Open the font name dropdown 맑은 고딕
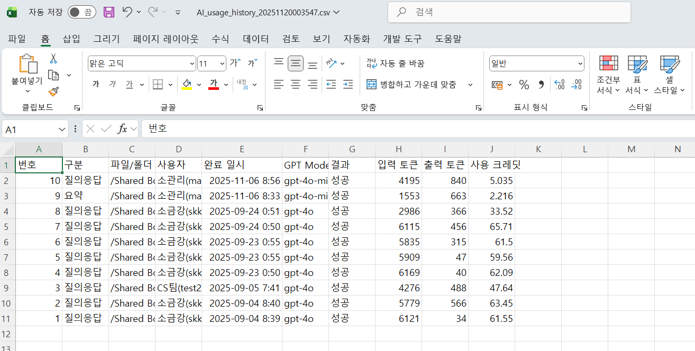This screenshot has width=695, height=351. (192, 64)
